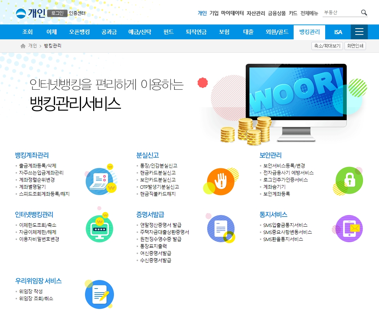379x316 pixels.
Task: Click the 로그인 button
Action: pos(57,13)
